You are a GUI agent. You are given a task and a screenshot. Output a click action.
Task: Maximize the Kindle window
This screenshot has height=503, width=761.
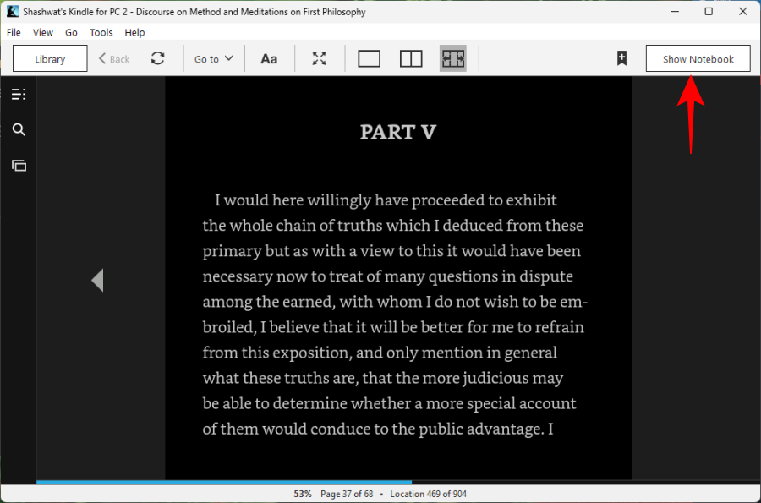(x=709, y=11)
